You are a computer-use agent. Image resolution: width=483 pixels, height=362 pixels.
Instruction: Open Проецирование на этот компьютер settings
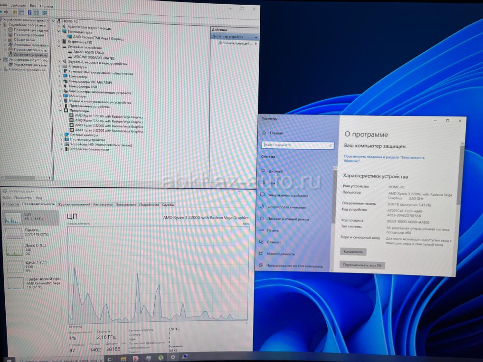tap(294, 266)
